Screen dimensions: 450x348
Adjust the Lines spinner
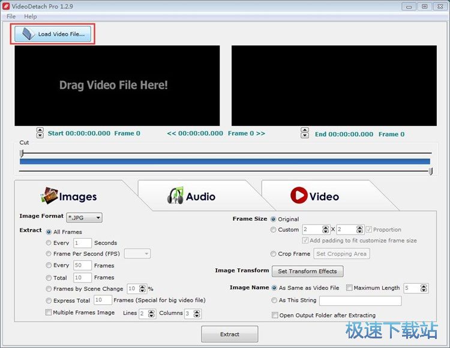pos(151,314)
